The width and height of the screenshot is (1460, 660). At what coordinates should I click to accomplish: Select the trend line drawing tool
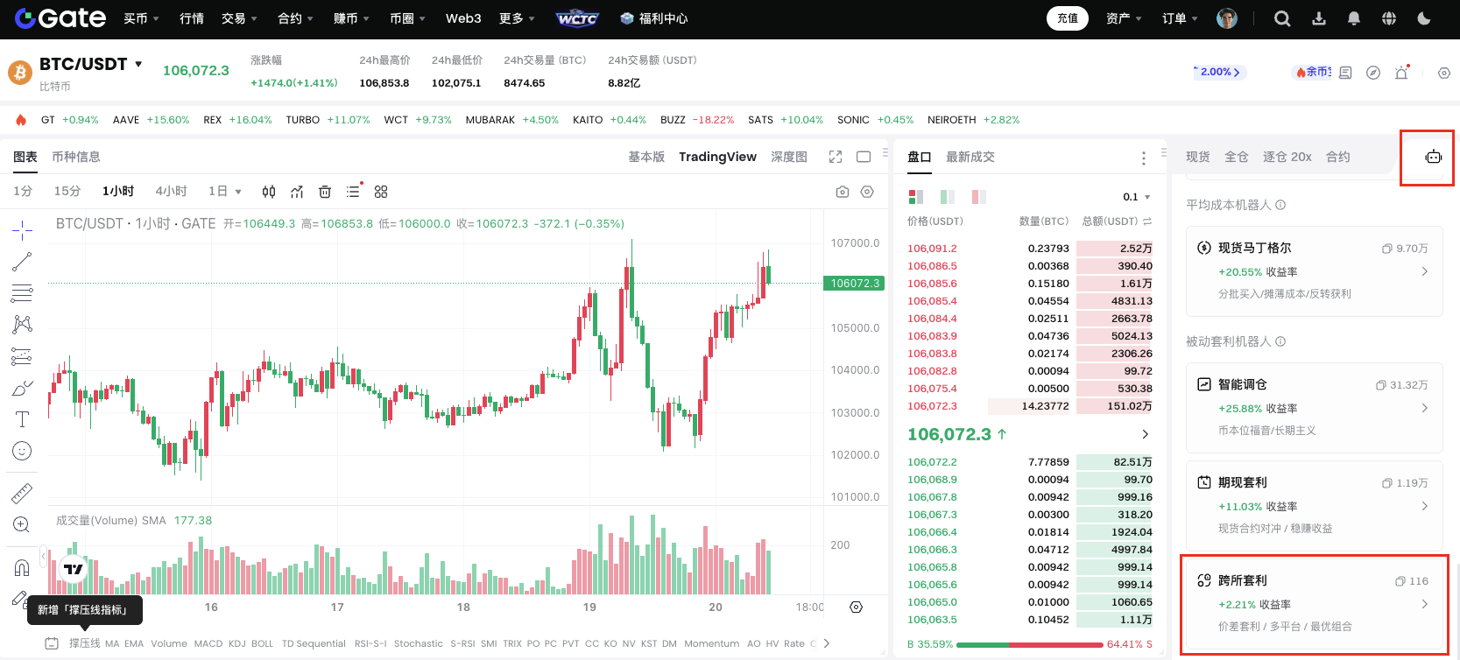click(22, 262)
